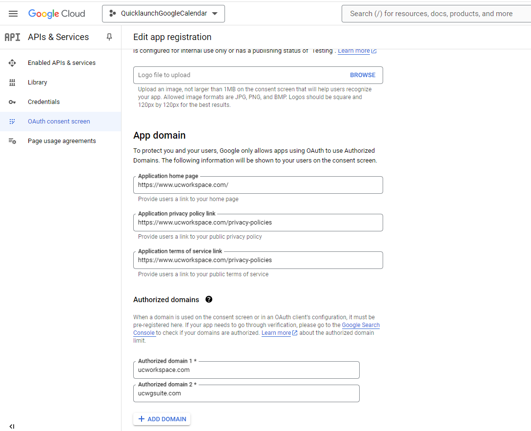This screenshot has height=431, width=531.
Task: Click external link icon beside top Learn more
Action: [x=374, y=51]
